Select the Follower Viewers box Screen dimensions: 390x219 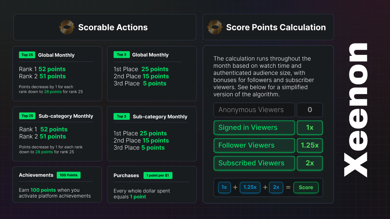coord(254,145)
